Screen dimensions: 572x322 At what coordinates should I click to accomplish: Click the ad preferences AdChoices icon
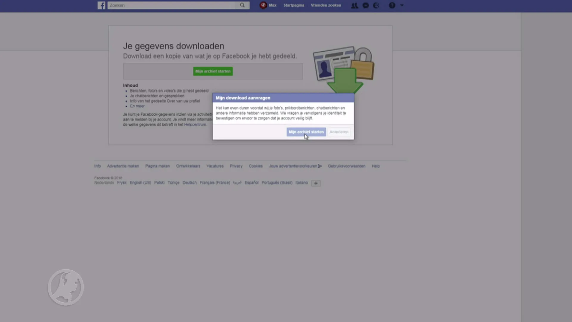tap(320, 166)
